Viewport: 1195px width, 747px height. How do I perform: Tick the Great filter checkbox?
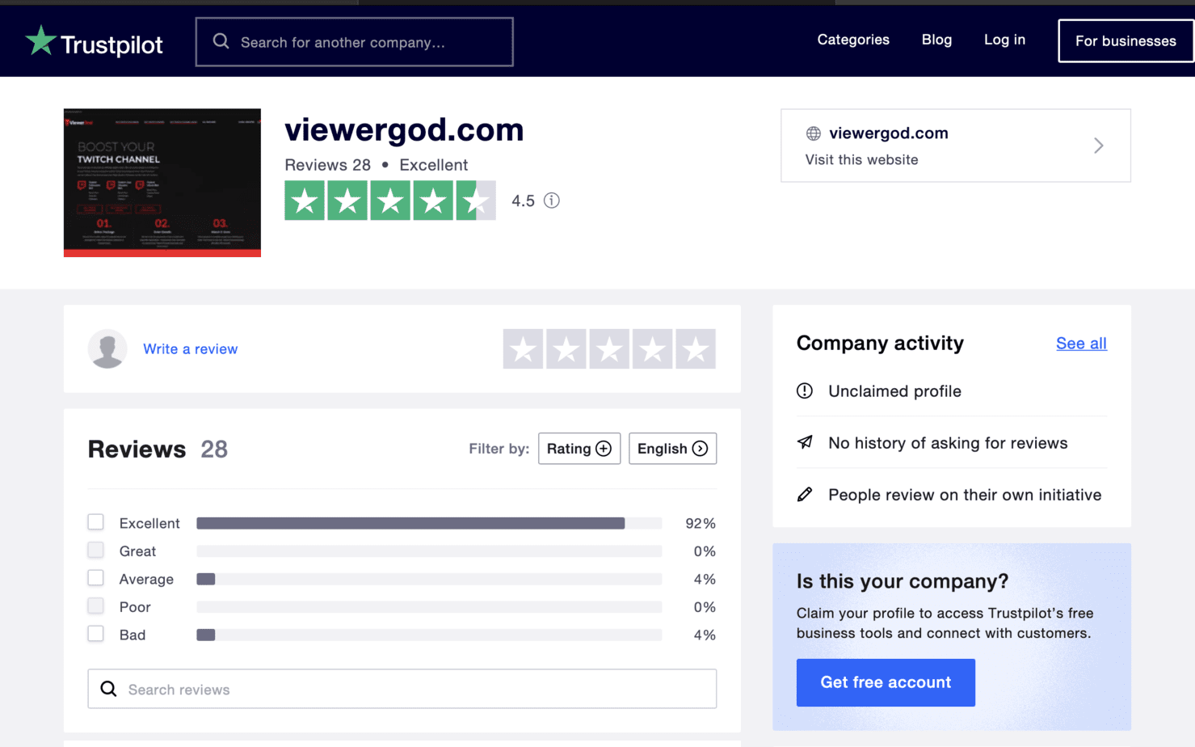[95, 550]
